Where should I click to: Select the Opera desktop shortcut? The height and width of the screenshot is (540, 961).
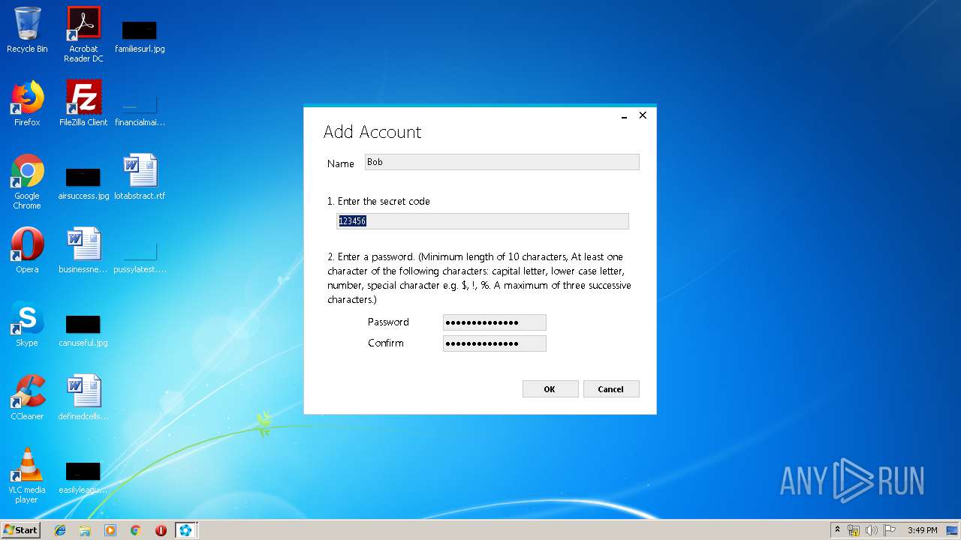pos(27,250)
